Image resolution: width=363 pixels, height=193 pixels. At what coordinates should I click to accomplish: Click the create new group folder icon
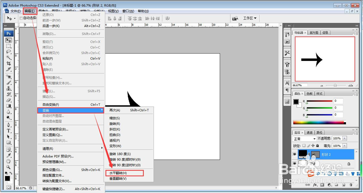tap(336, 185)
